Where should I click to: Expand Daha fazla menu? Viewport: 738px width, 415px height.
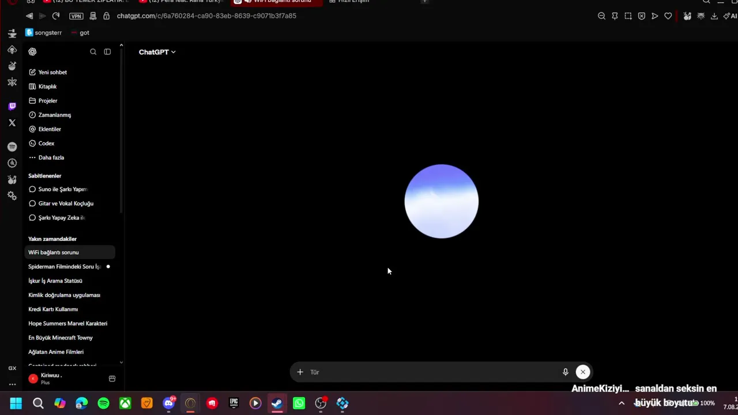tap(69, 157)
